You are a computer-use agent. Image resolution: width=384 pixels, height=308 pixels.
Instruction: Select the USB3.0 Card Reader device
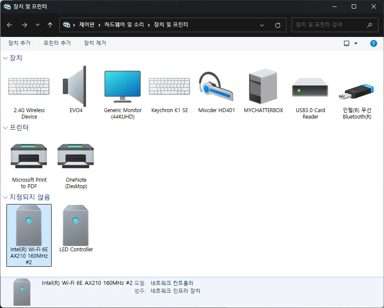(310, 87)
